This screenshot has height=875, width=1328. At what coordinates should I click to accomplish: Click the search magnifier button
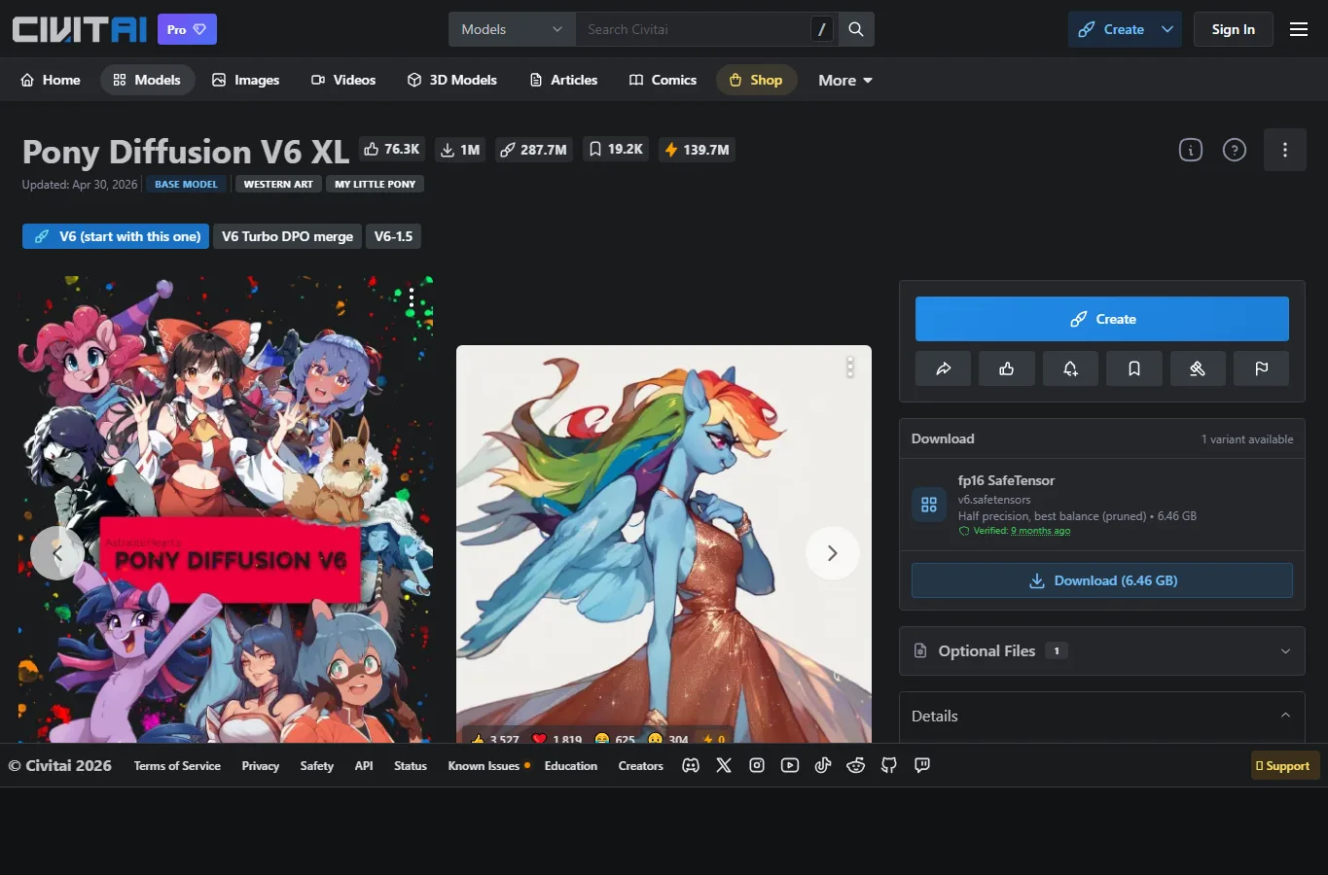(x=856, y=29)
